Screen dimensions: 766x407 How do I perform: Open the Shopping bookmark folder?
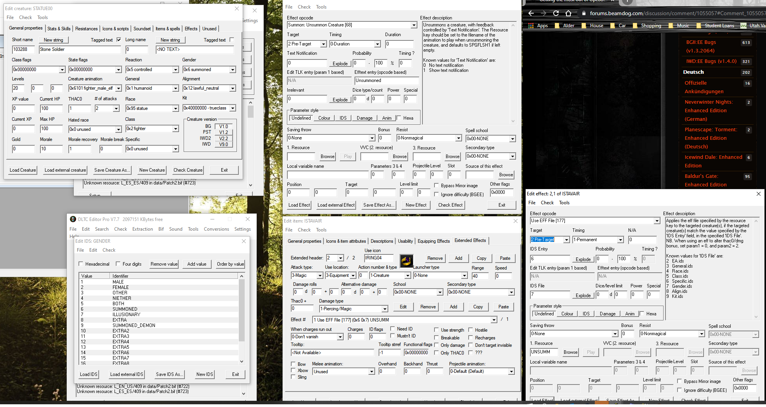click(647, 26)
